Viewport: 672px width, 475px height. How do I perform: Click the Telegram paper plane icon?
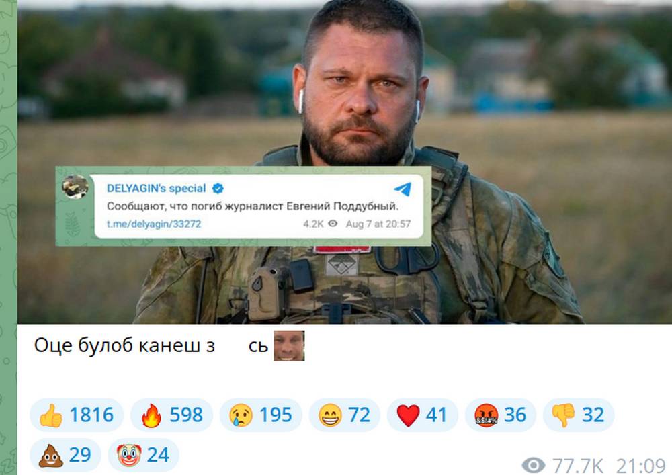click(x=403, y=189)
